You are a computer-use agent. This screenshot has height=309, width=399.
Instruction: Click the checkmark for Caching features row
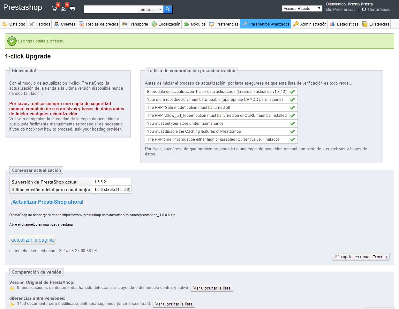[x=292, y=132]
